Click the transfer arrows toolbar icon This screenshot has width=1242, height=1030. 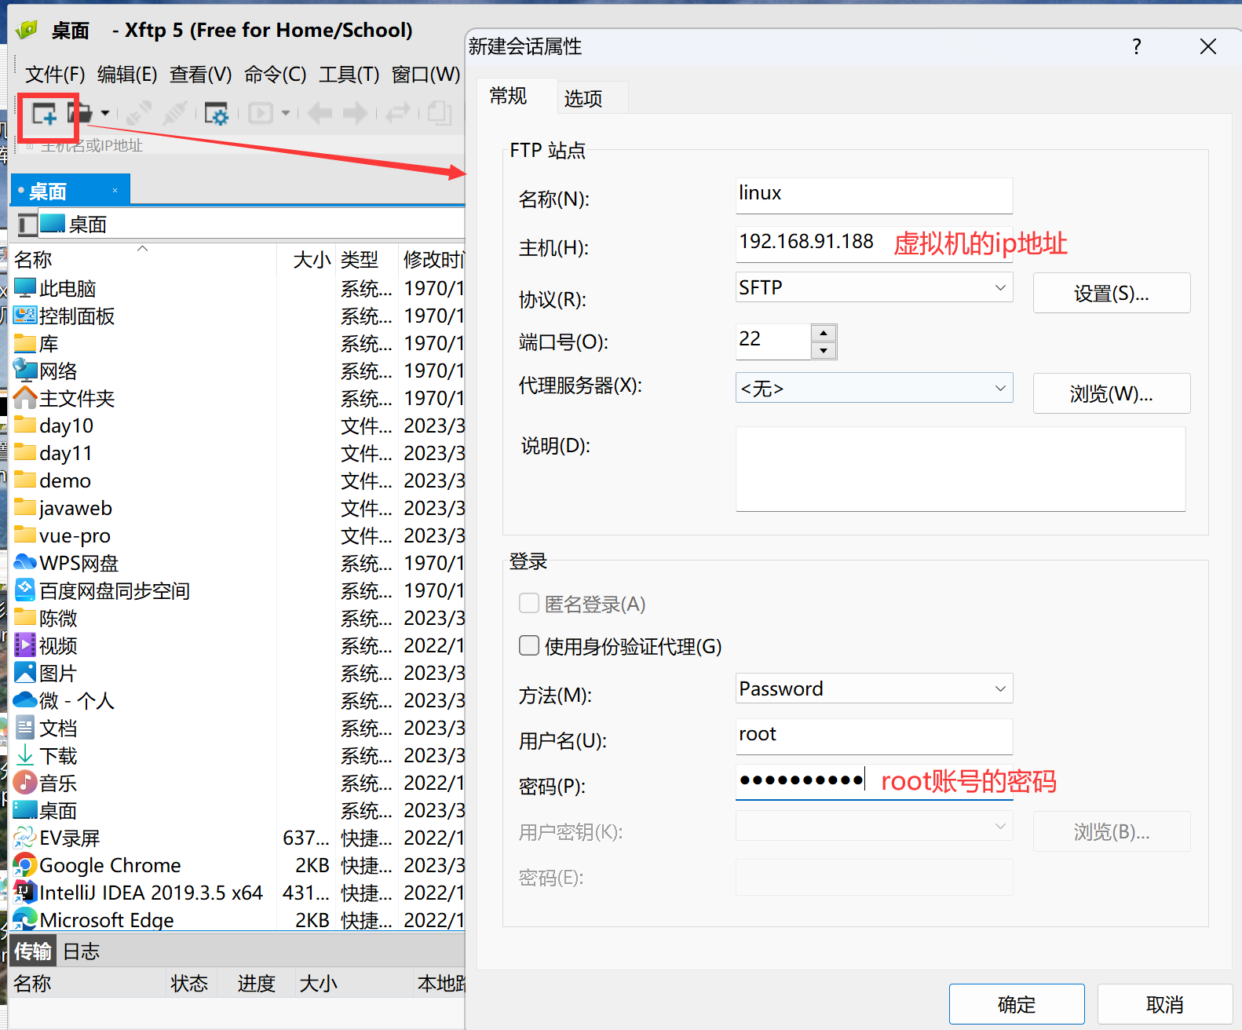pos(398,114)
